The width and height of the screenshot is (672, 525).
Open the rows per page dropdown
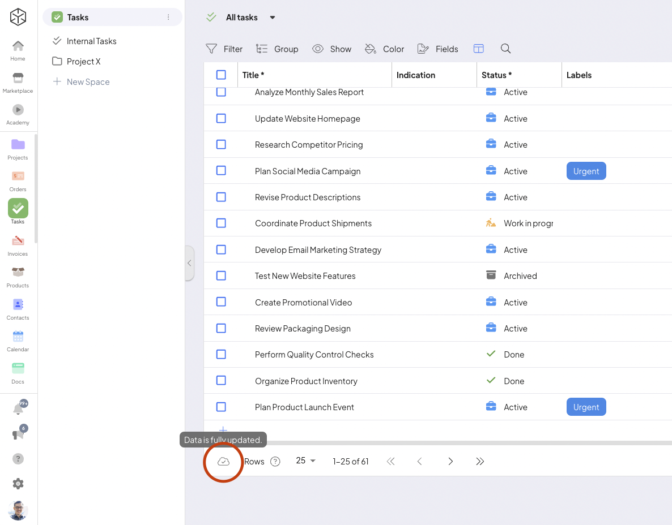(x=305, y=461)
